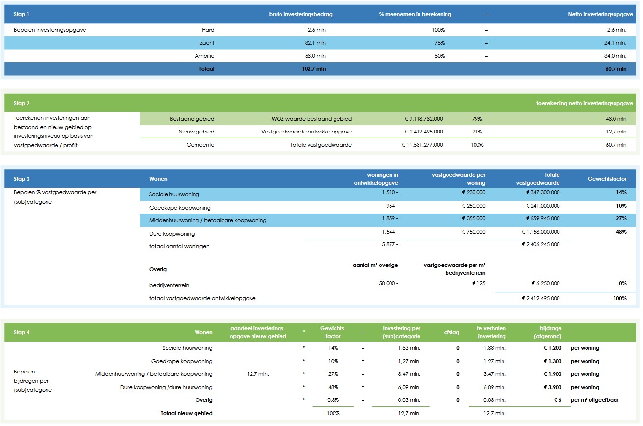This screenshot has height=426, width=643.
Task: Click the "totaal aantal woningen" label
Action: click(x=179, y=246)
